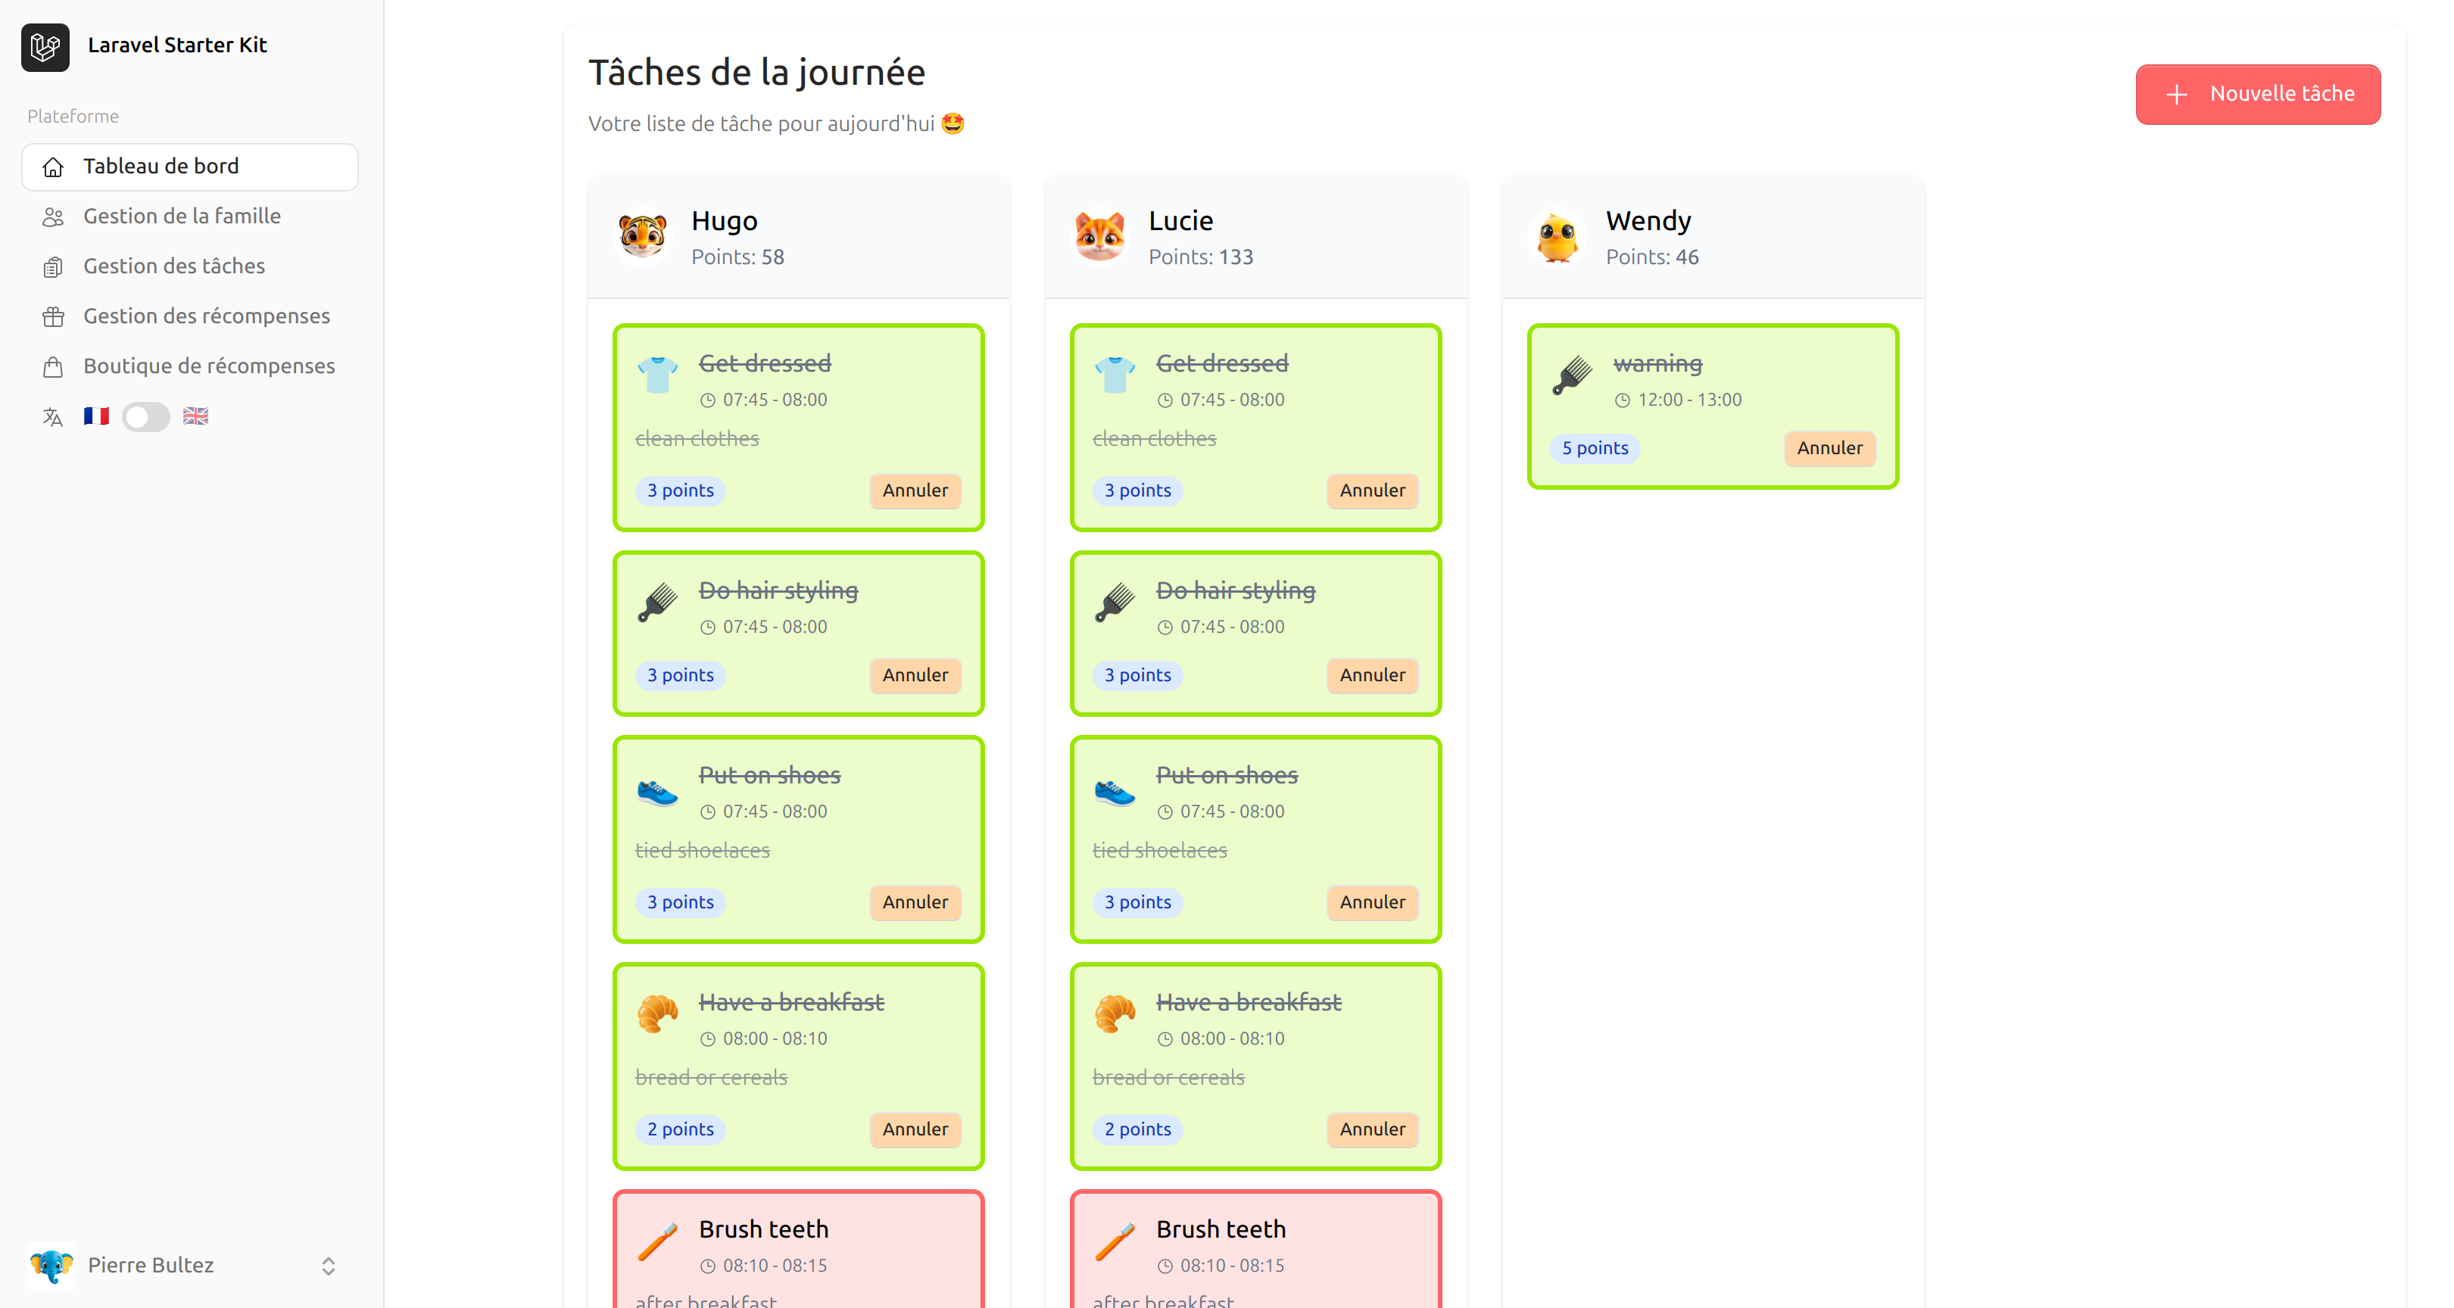Go to Gestion des tâches
Screen dimensions: 2454x1308
tap(173, 266)
